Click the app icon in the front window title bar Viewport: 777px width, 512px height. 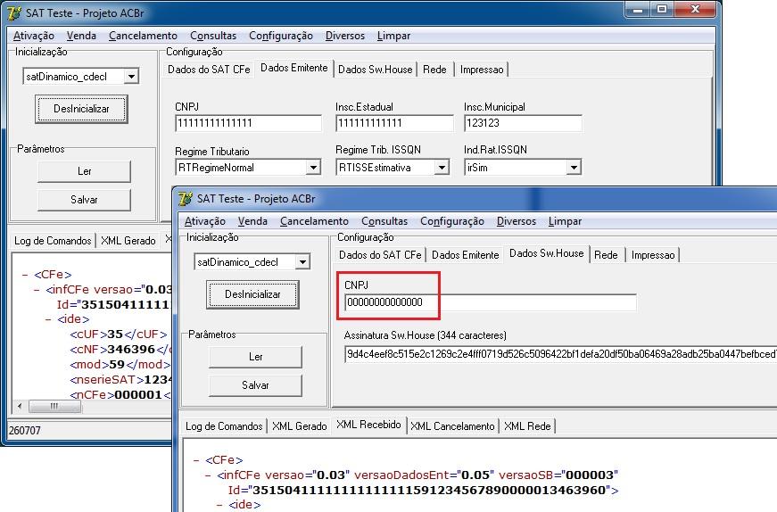(186, 198)
